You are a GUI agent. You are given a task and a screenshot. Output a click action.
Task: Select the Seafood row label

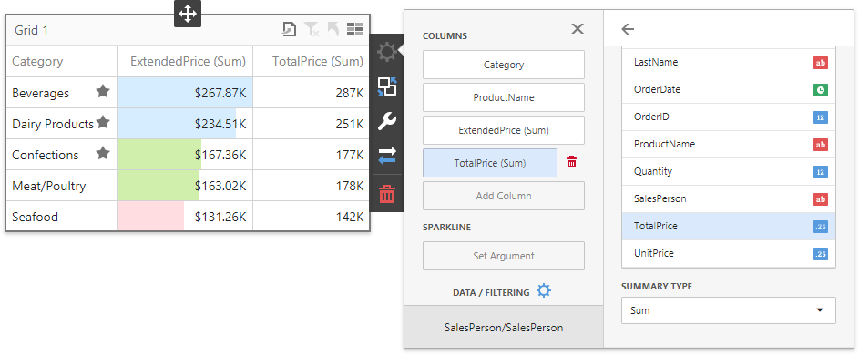[35, 217]
